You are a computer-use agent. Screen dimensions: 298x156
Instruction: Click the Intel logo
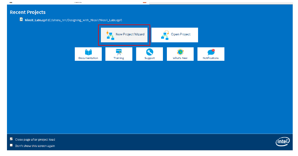point(283,141)
